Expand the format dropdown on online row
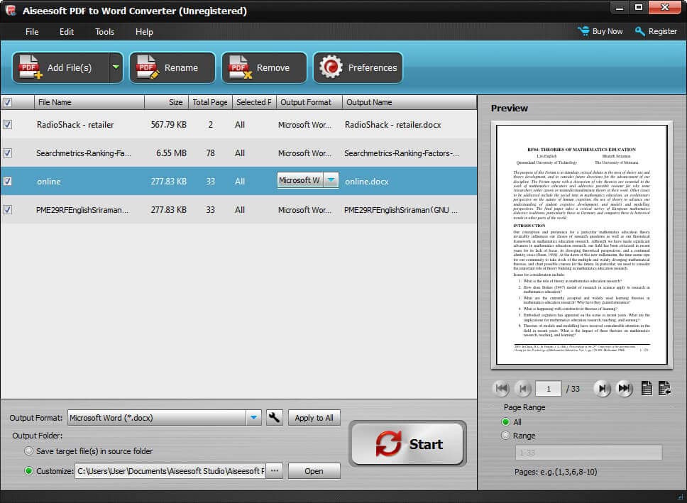Viewport: 687px width, 503px height. [x=329, y=181]
